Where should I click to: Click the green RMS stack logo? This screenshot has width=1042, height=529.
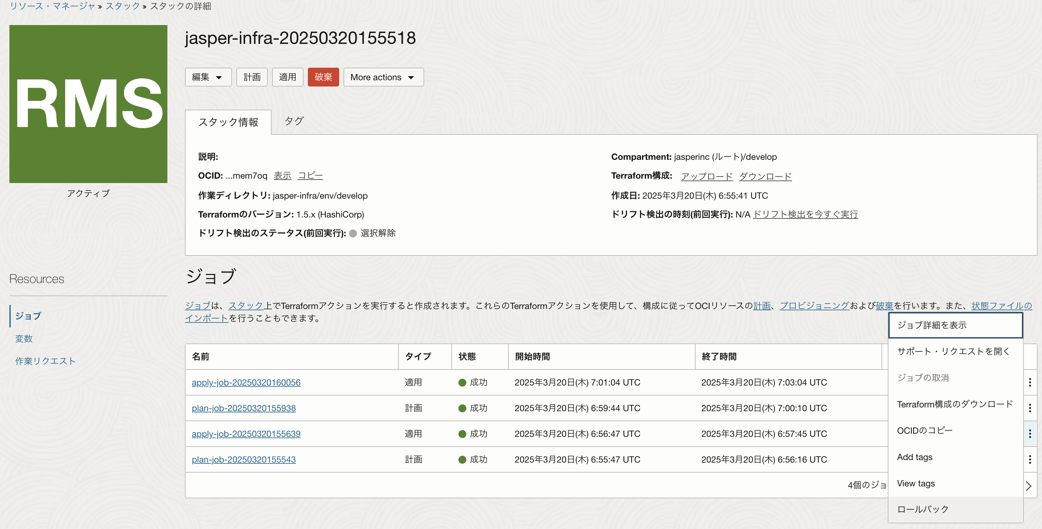point(88,104)
